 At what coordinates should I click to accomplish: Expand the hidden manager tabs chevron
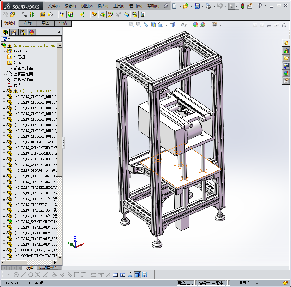pyautogui.click(x=59, y=32)
